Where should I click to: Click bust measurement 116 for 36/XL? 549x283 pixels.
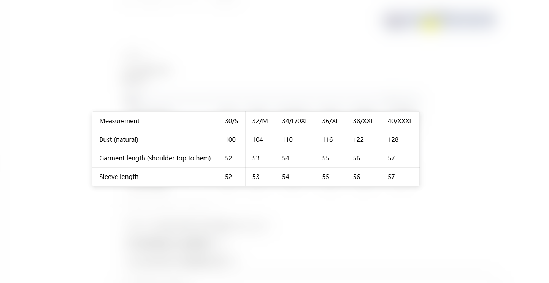coord(330,139)
